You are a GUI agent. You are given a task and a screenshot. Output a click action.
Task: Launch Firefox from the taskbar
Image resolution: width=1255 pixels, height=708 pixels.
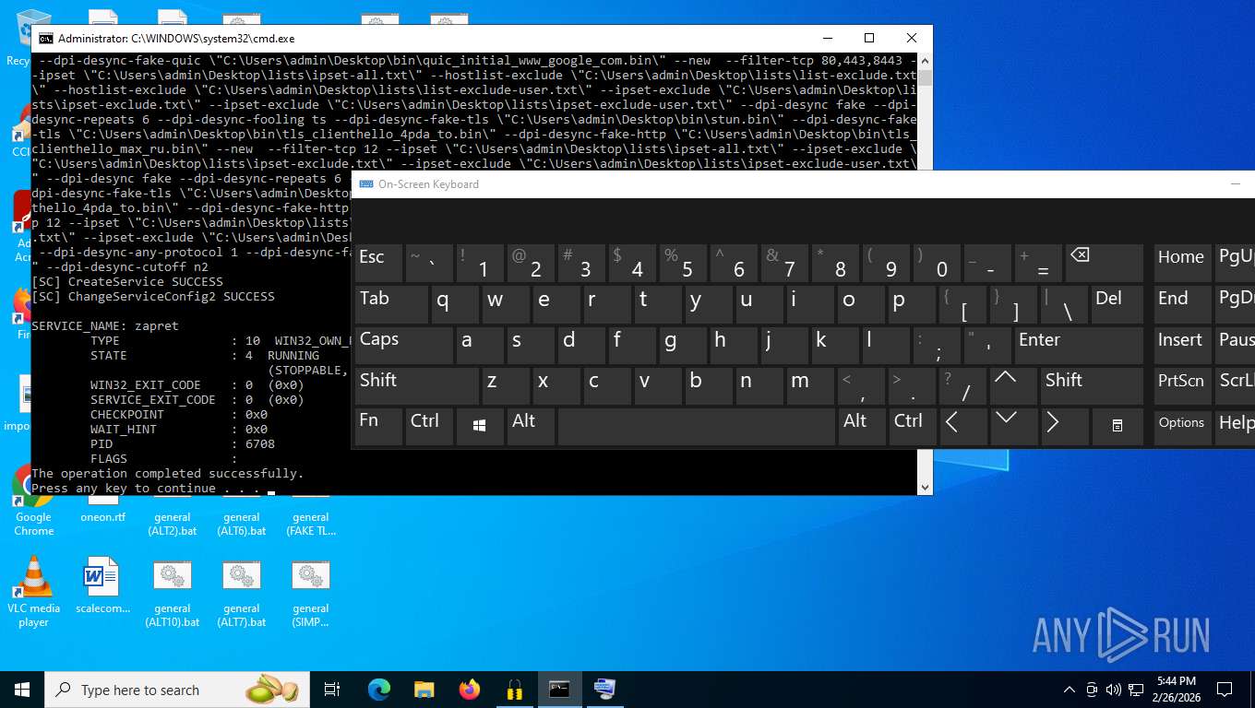pyautogui.click(x=470, y=690)
